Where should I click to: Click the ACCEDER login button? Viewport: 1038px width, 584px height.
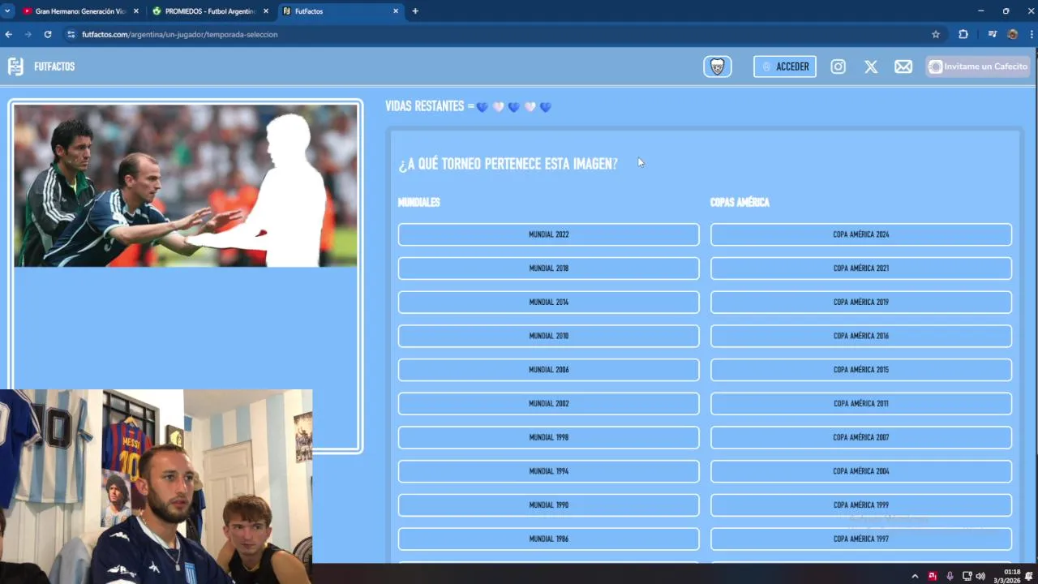tap(784, 67)
